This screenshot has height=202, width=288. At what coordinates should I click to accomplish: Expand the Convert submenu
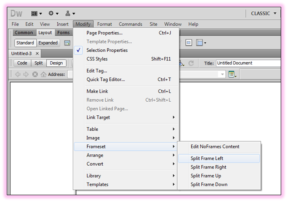(x=126, y=164)
